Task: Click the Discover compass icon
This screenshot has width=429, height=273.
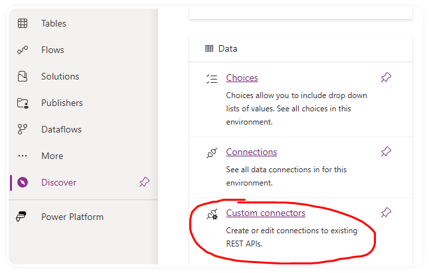Action: [x=23, y=182]
